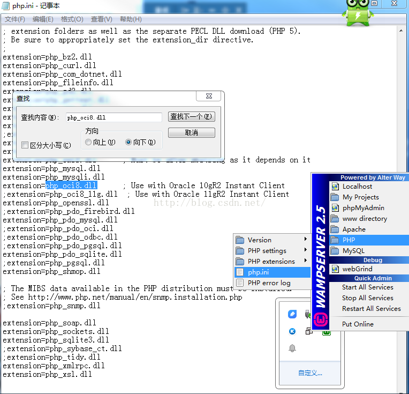The width and height of the screenshot is (409, 394).
Task: Select the 向下 (down) direction radio button
Action: (x=128, y=142)
